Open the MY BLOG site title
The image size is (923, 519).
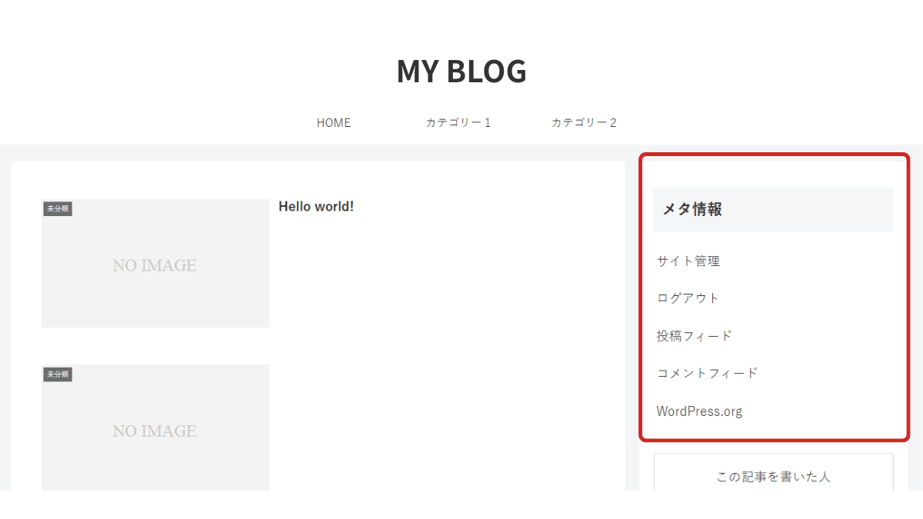coord(461,72)
